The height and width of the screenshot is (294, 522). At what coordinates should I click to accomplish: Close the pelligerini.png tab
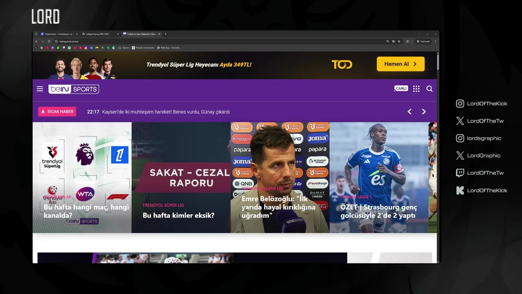coord(118,34)
